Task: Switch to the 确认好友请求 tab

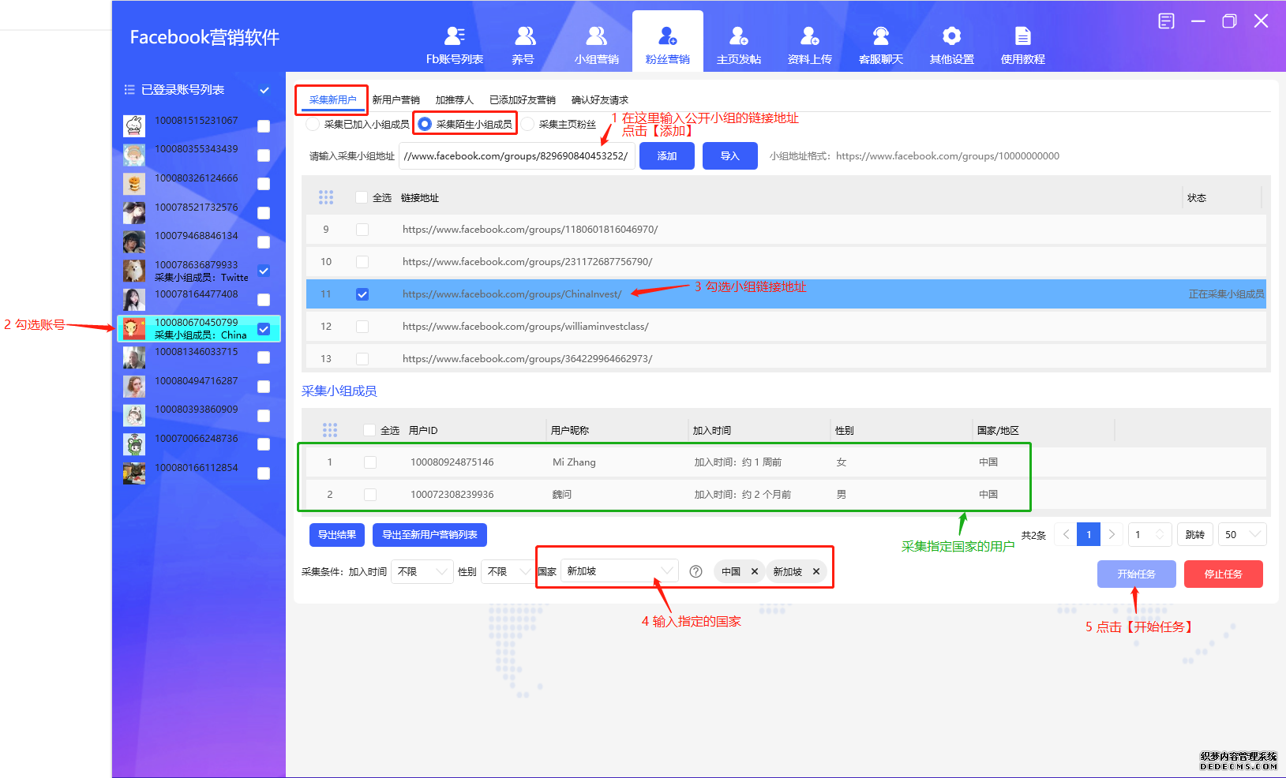Action: click(599, 100)
